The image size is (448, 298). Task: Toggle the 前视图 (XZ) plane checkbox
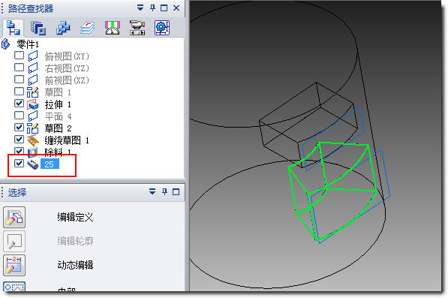20,79
